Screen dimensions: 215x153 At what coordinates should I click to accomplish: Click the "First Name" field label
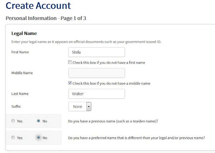coord(20,52)
